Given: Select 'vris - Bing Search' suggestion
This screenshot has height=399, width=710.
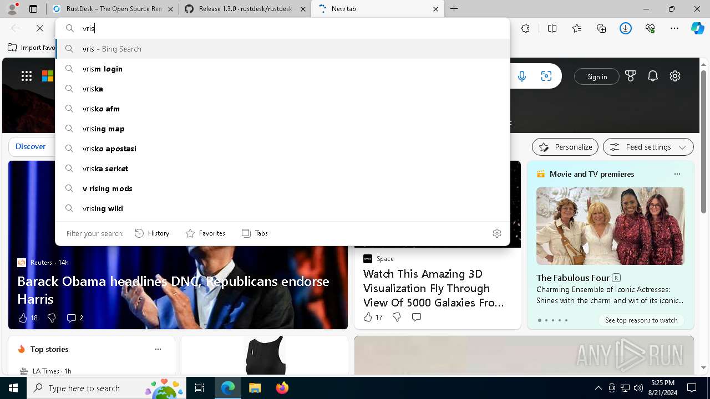Looking at the screenshot, I should click(282, 49).
